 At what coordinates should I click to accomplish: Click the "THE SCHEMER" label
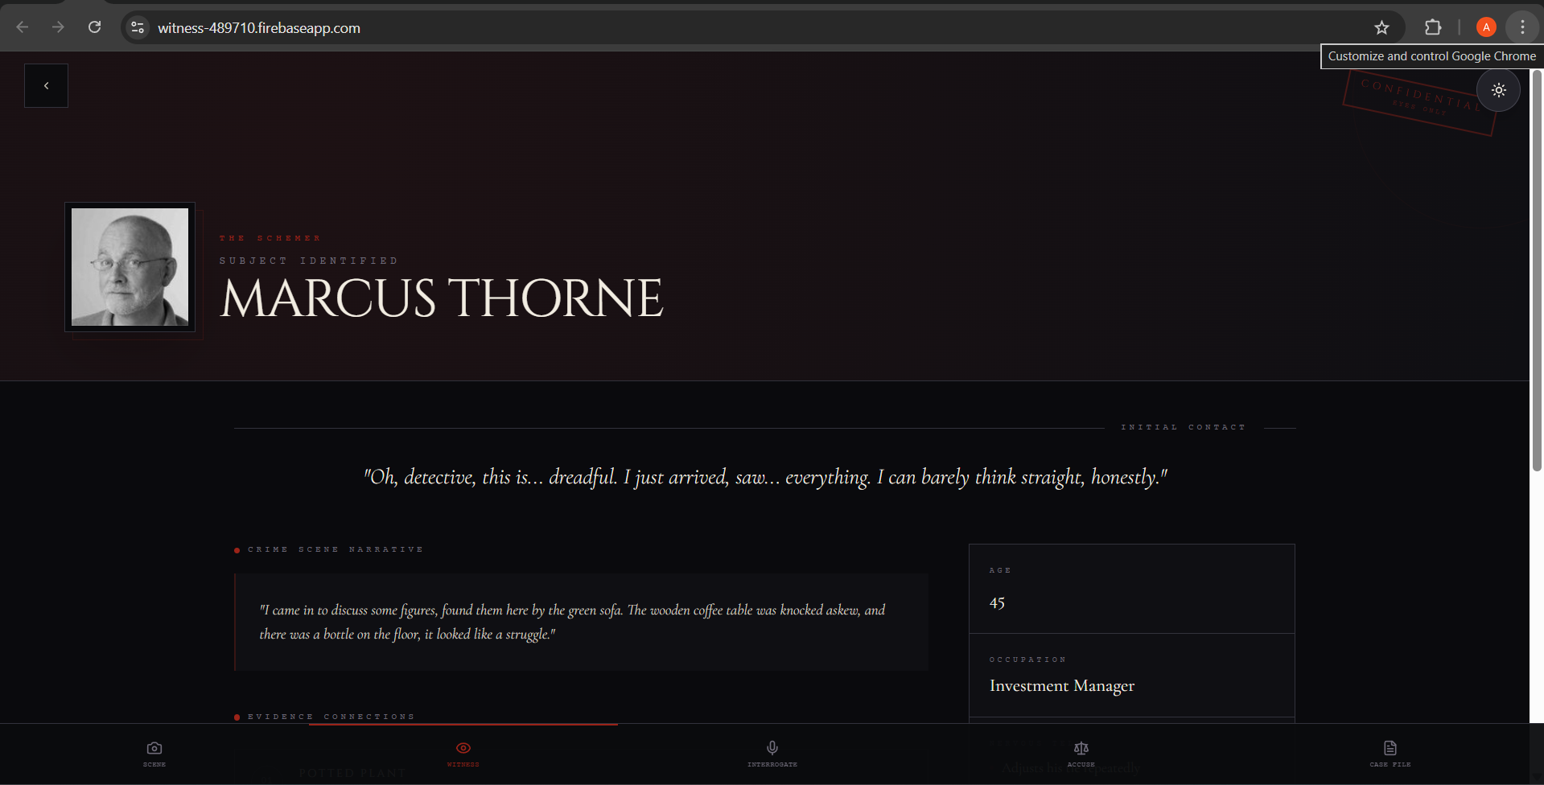[x=270, y=238]
